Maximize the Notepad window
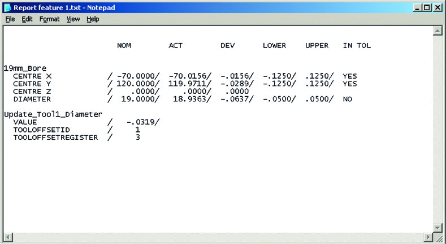This screenshot has width=446, height=244. 428,7
